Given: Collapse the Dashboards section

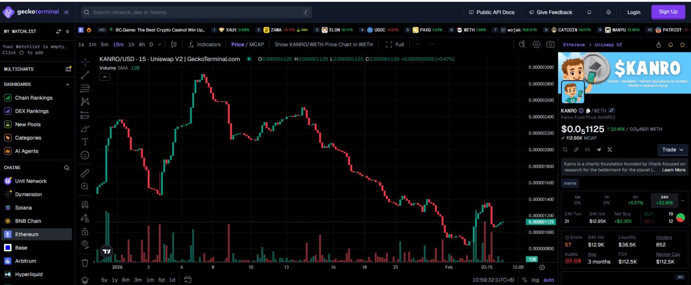Looking at the screenshot, I should [68, 84].
